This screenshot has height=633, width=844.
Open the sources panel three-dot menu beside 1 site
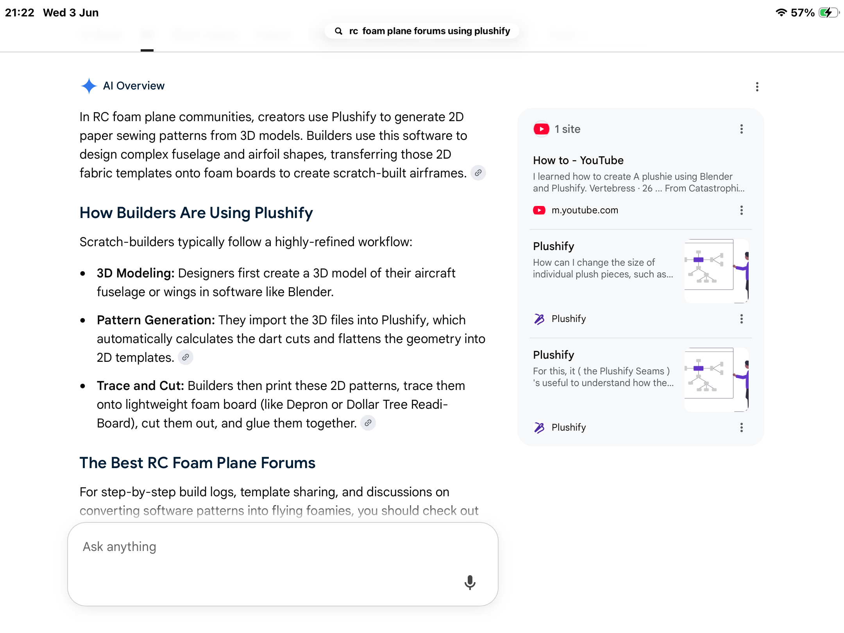coord(742,129)
